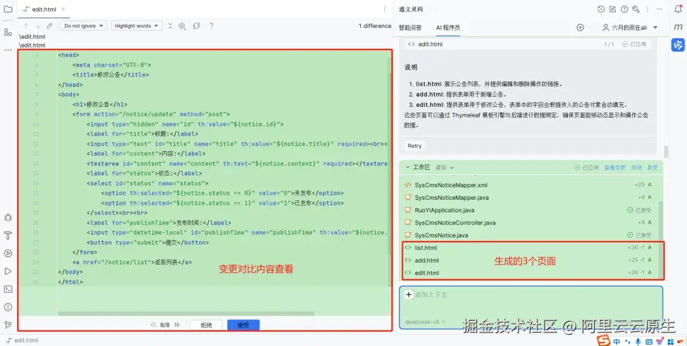Open diff settings gear icon

click(182, 26)
